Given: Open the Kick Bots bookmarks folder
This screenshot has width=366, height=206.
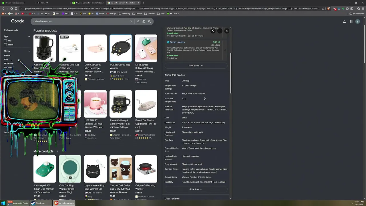Looking at the screenshot, I should 150,13.
